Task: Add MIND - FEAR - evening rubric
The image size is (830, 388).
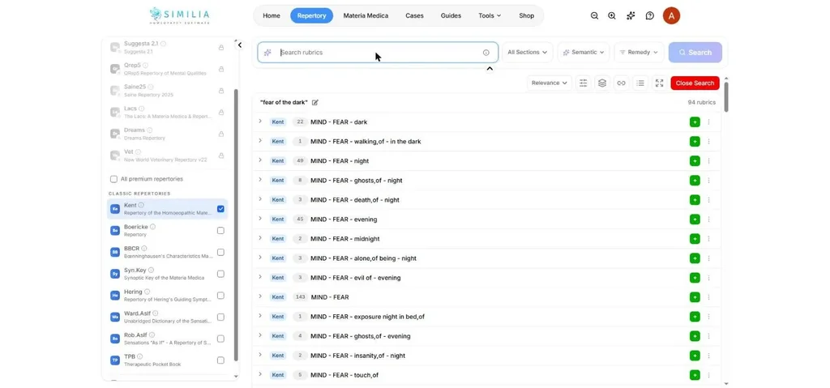Action: point(695,220)
